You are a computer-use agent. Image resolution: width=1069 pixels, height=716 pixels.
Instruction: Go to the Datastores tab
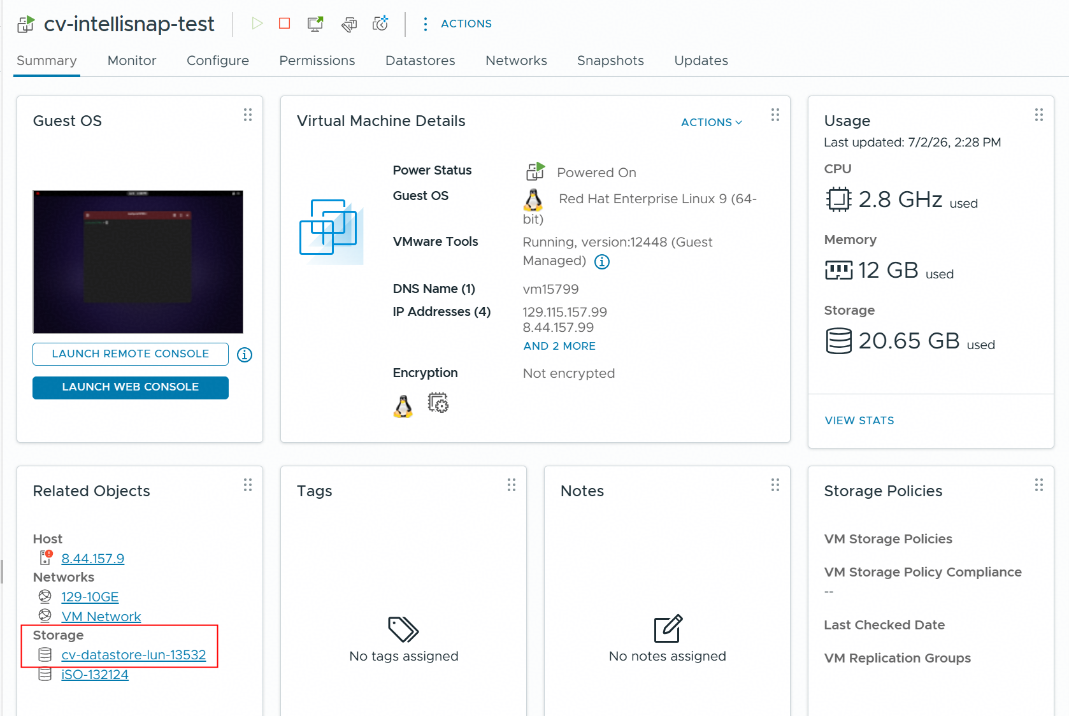[420, 61]
